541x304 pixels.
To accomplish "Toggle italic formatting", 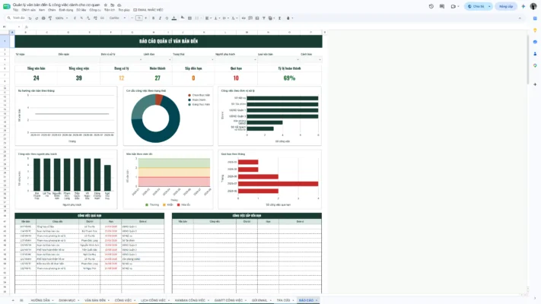I will pos(160,18).
